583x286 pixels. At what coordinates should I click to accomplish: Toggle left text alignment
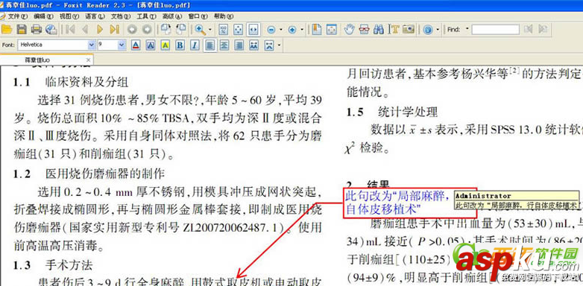(x=210, y=45)
